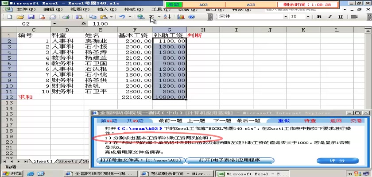Viewport: 372px width, 177px height.
Task: Open the Undo history dropdown arrow
Action: click(130, 17)
